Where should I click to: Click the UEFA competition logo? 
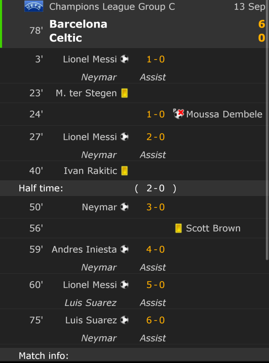pyautogui.click(x=34, y=6)
